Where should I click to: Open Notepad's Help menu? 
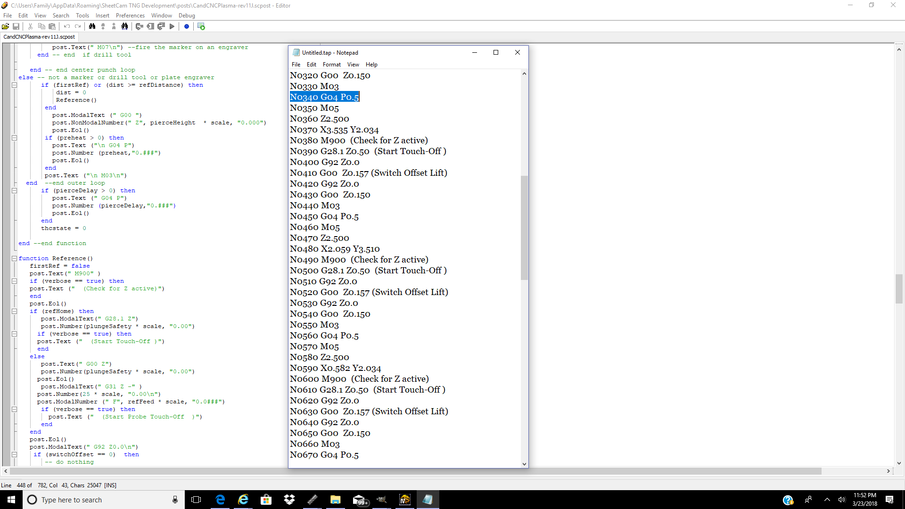pos(371,65)
